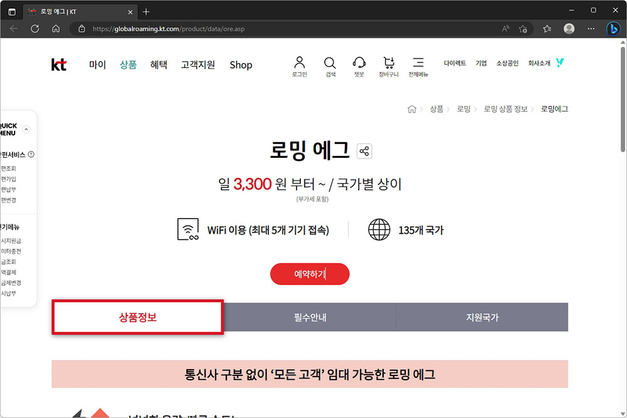
Task: Select the 상품정보 tab
Action: coord(137,317)
